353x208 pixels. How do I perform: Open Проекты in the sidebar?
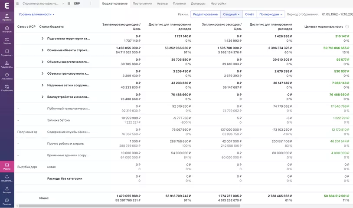click(x=7, y=17)
